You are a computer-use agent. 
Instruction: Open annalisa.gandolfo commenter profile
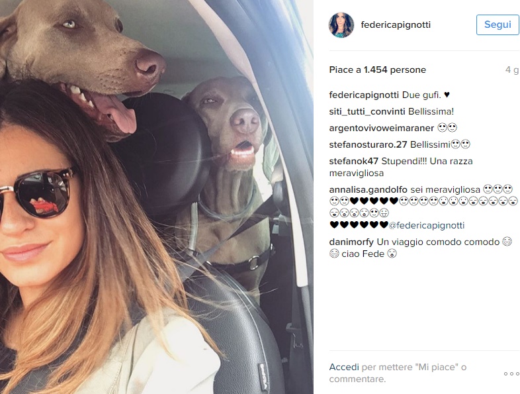click(368, 189)
